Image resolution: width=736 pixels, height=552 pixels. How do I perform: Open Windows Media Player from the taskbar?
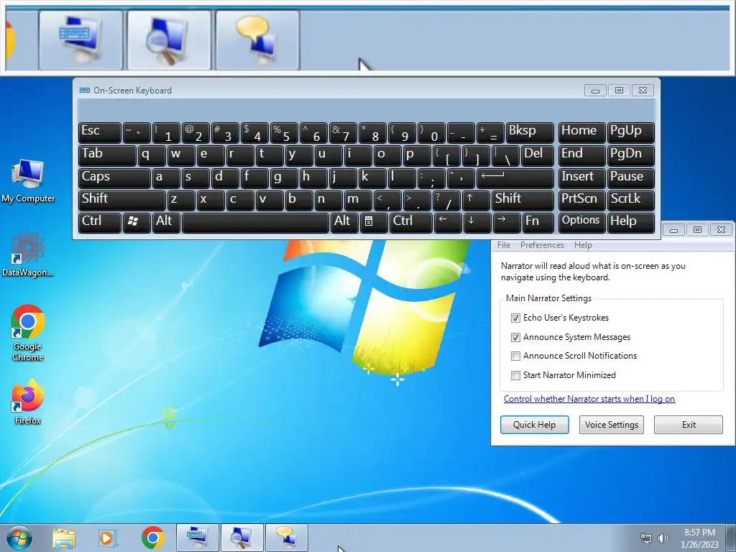107,538
